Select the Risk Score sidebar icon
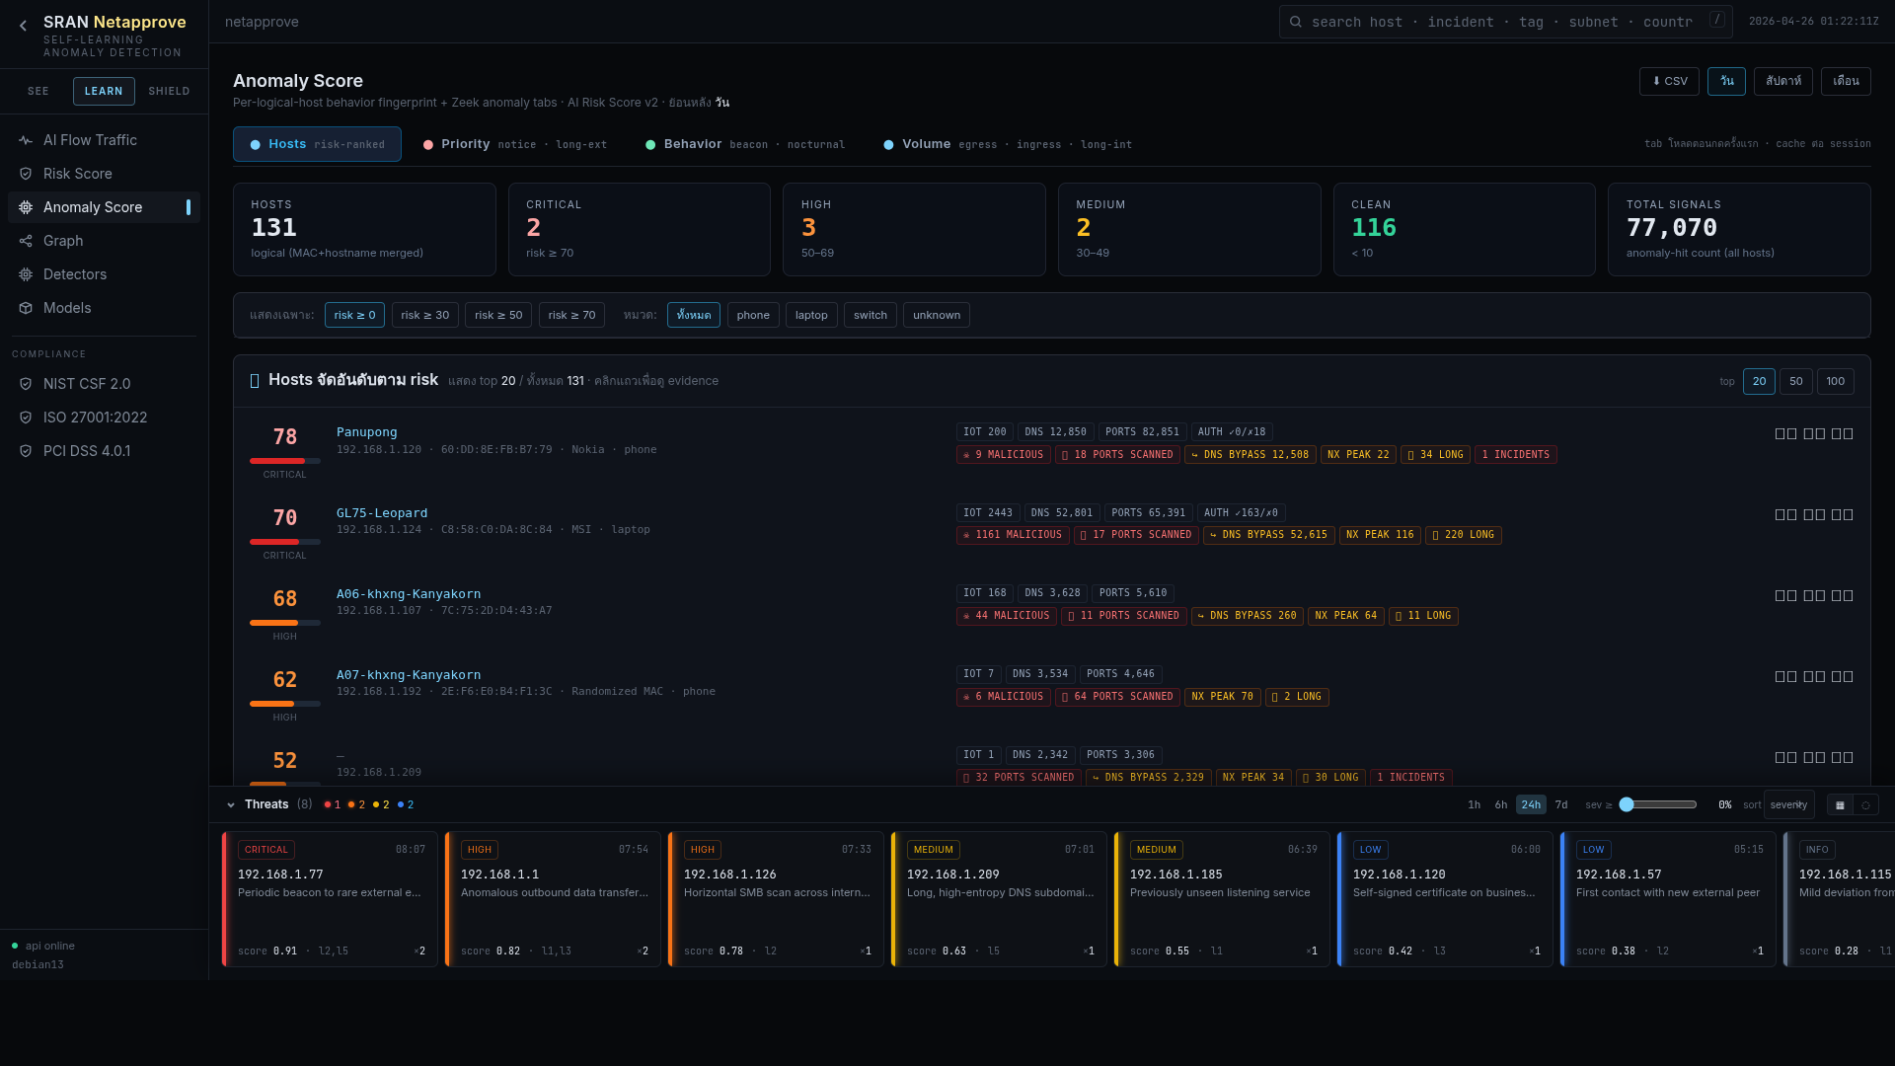Viewport: 1895px width, 1066px height. point(25,174)
